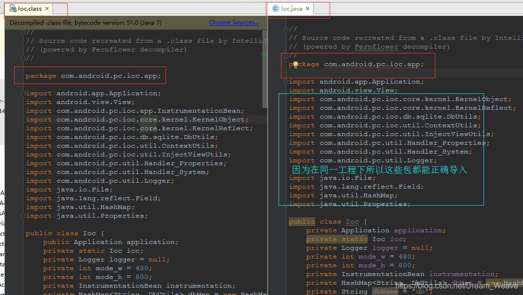Click the ContextUtils import in Ioc.java

(385, 125)
